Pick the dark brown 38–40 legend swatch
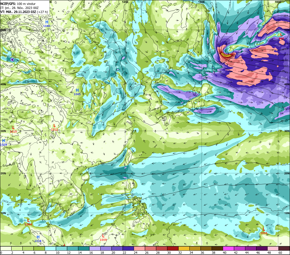Image resolution: width=290 pixels, height=255 pixels. pos(217,248)
